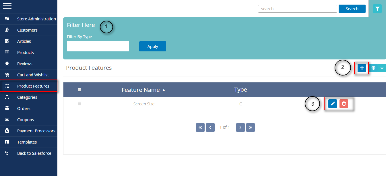Screen dimensions: 392x176
Task: Select Back to Salesforce in sidebar
Action: coord(34,153)
